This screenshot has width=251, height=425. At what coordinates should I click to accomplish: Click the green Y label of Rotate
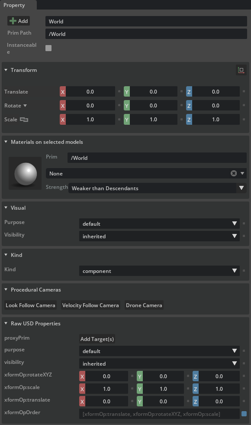(126, 106)
